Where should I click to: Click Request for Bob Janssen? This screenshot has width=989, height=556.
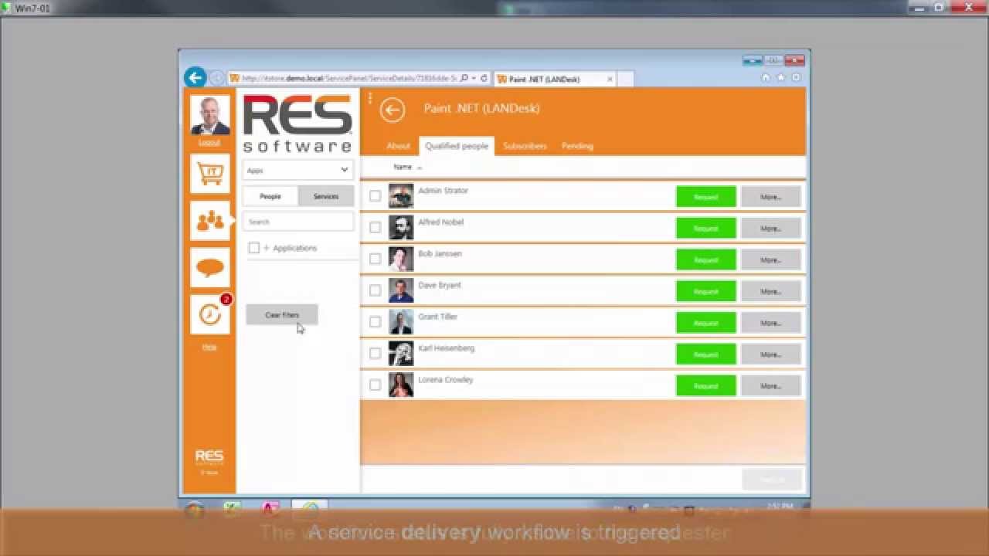point(705,260)
